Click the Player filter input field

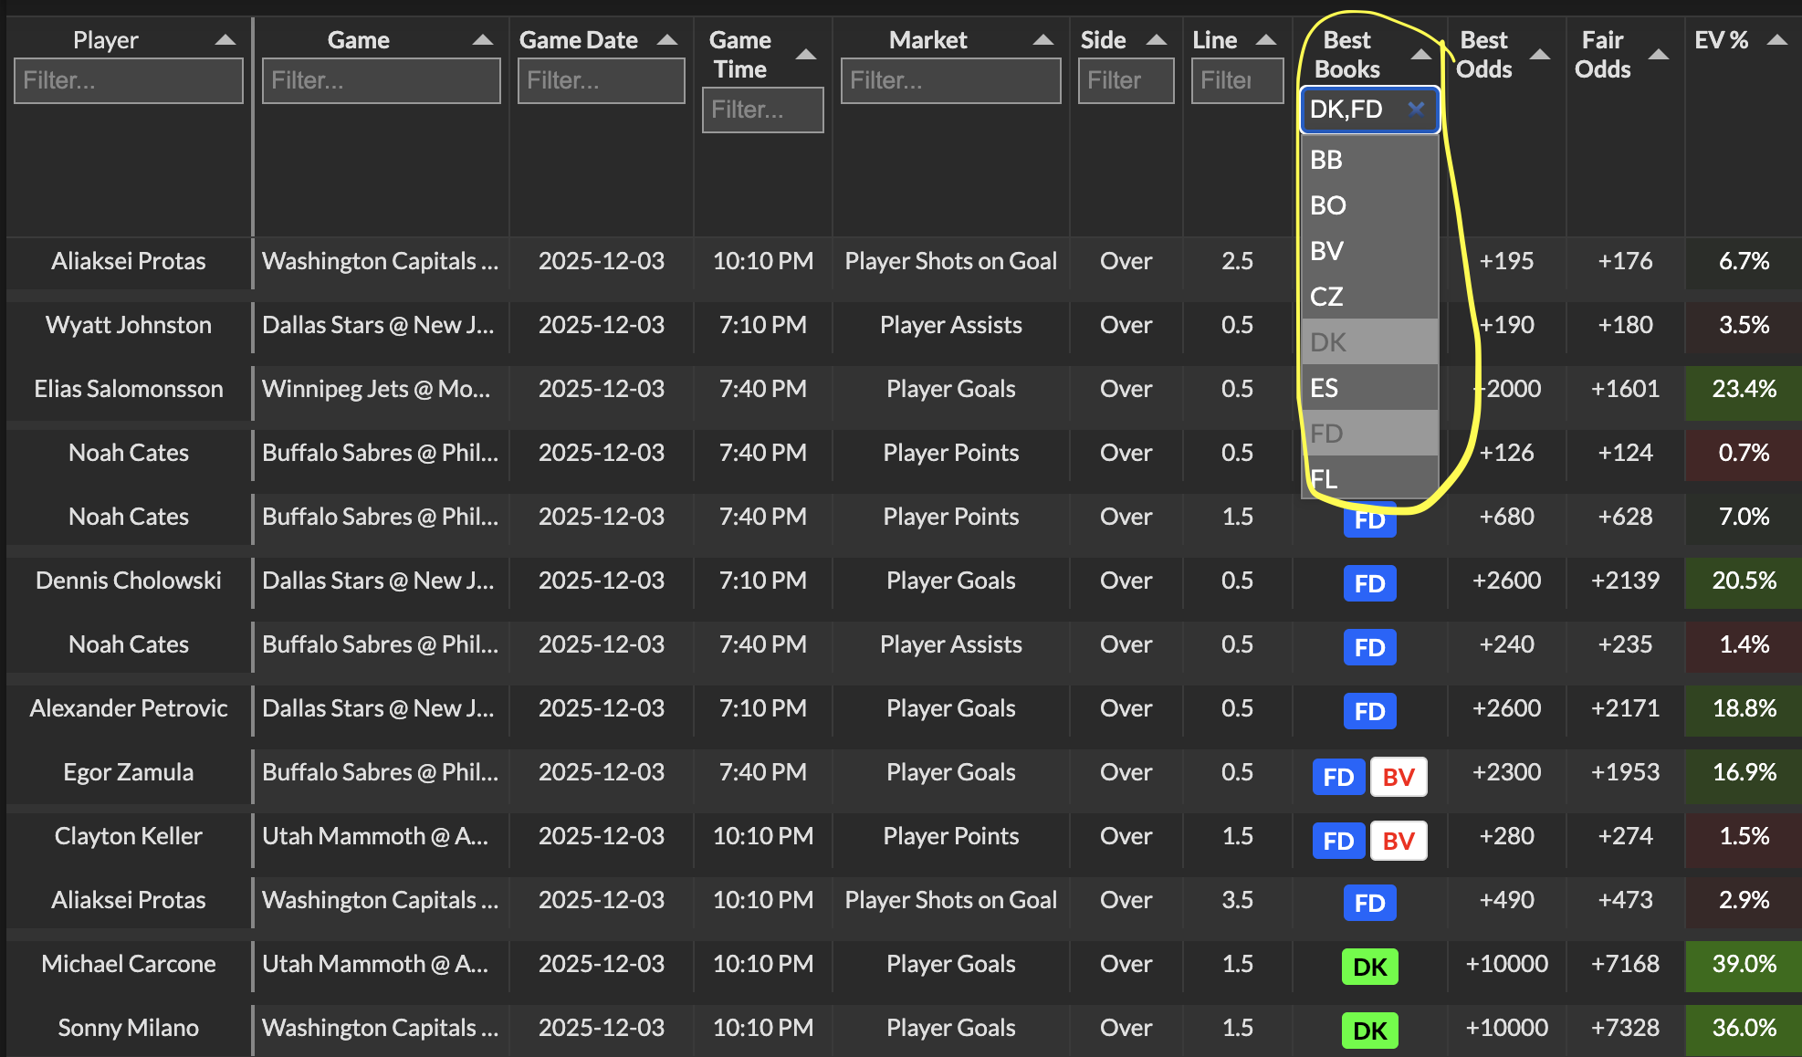pos(129,81)
